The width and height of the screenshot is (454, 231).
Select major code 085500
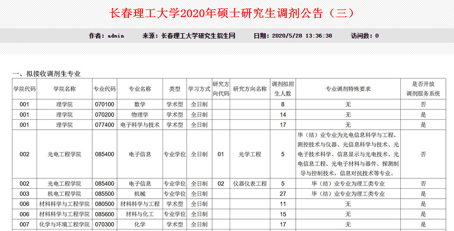(x=105, y=193)
